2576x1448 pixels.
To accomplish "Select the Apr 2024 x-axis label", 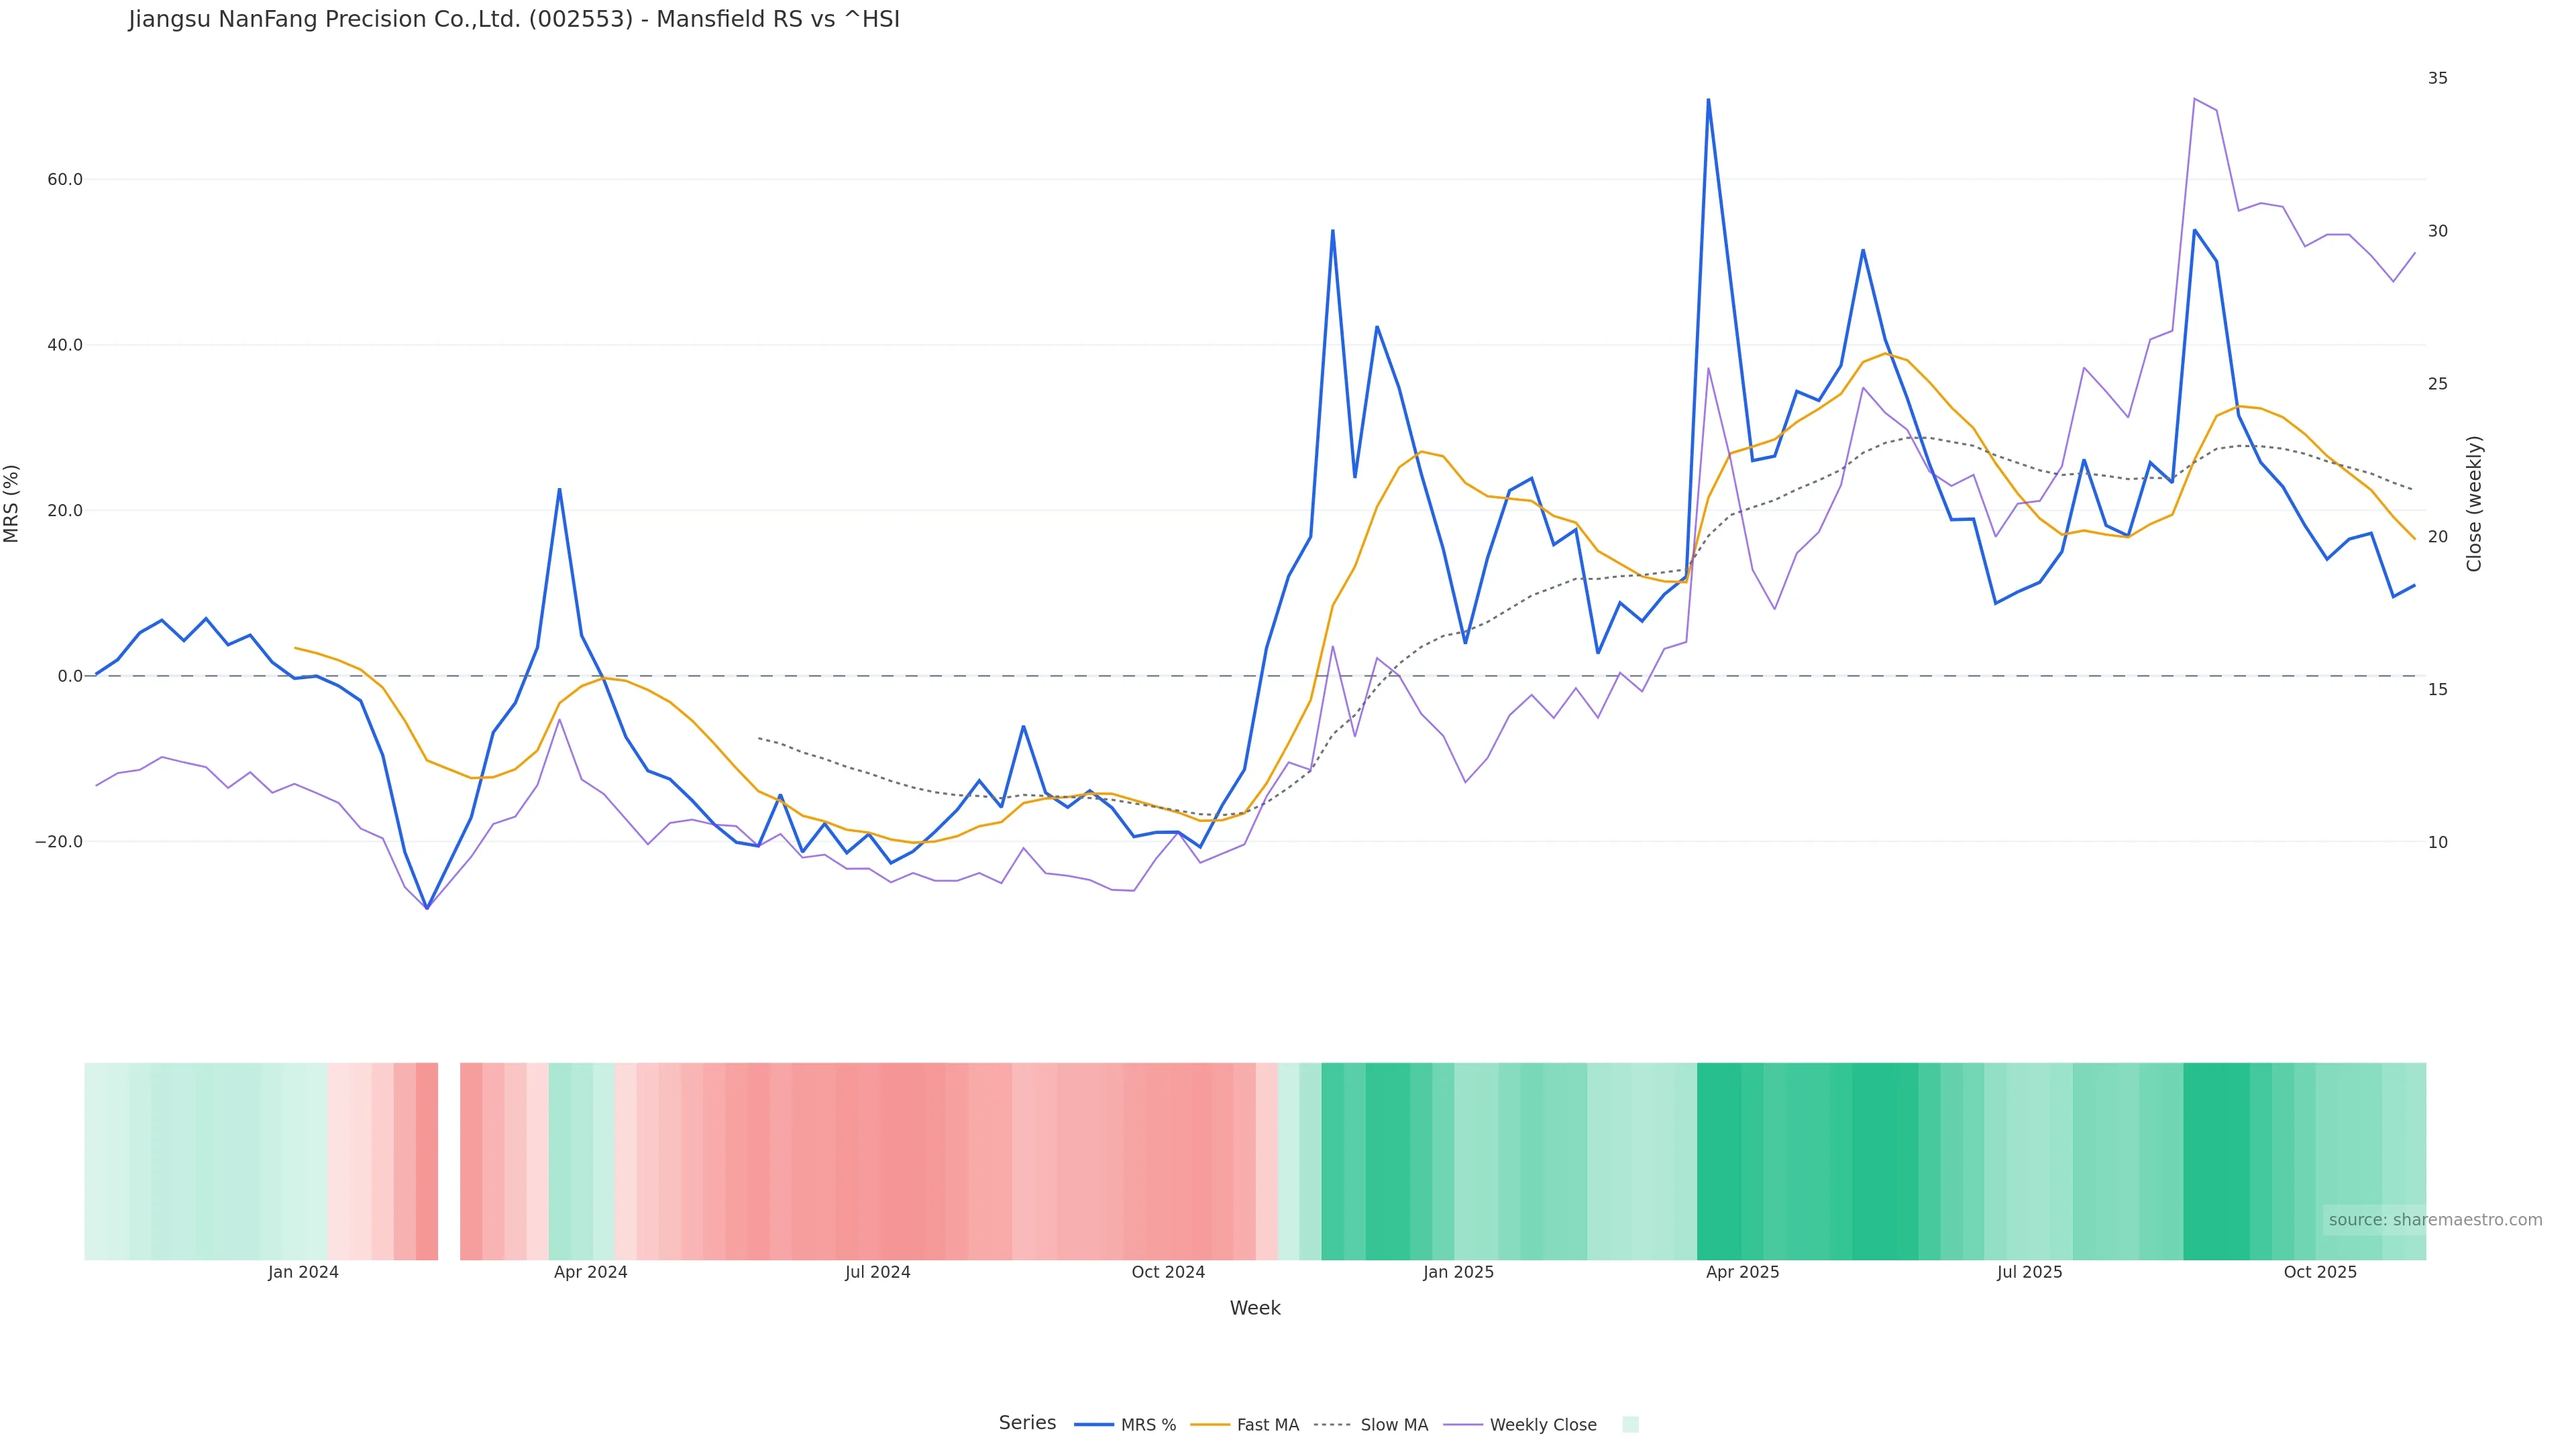I will pyautogui.click(x=590, y=1273).
